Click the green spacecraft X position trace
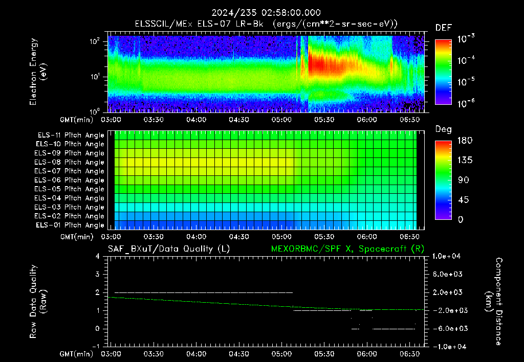 [x=266, y=305]
